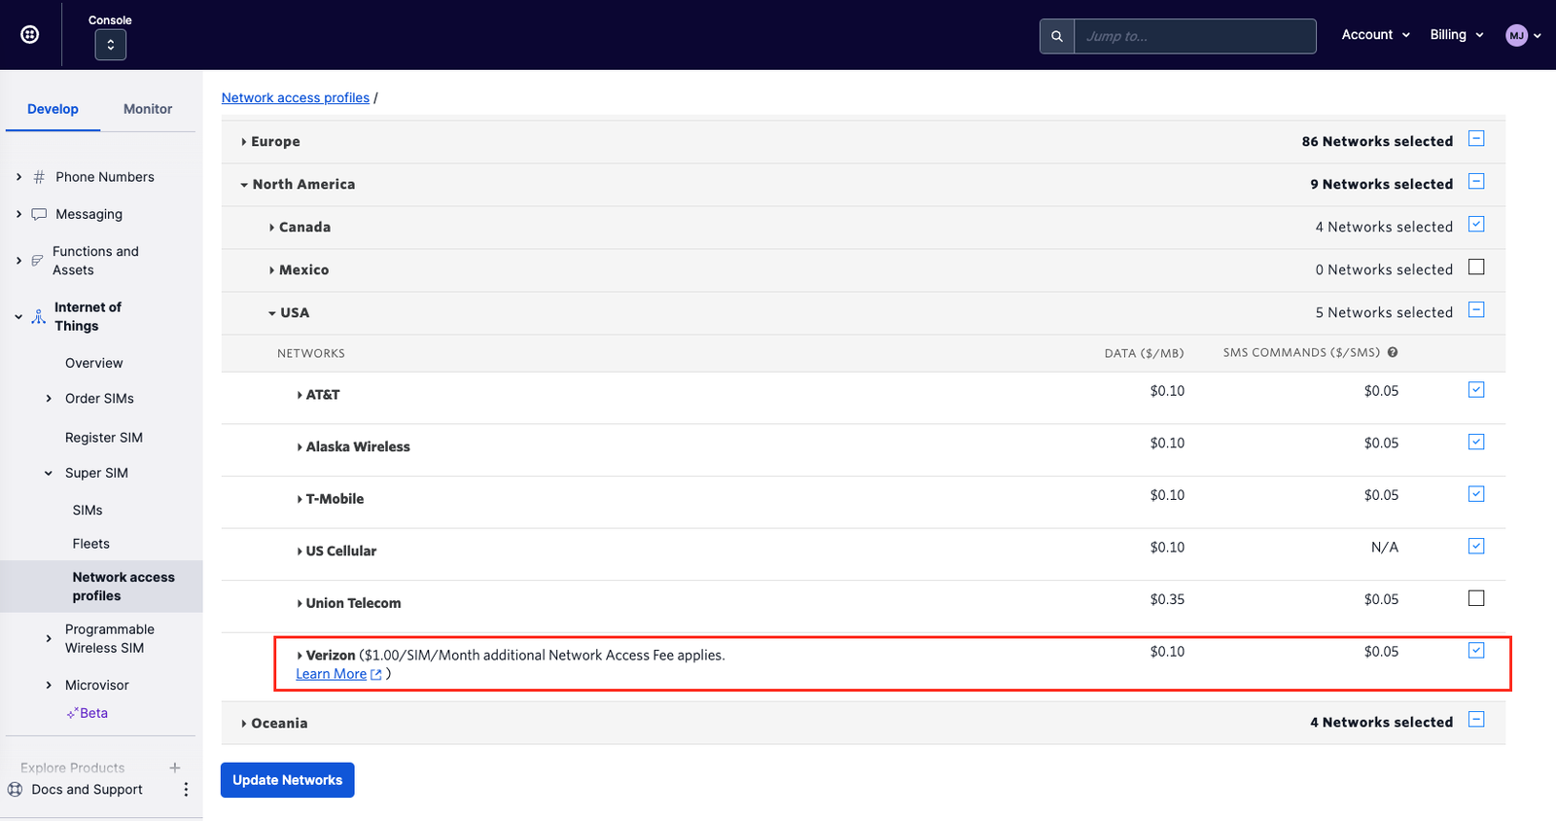Click the Update Networks button
The height and width of the screenshot is (821, 1556).
tap(288, 780)
